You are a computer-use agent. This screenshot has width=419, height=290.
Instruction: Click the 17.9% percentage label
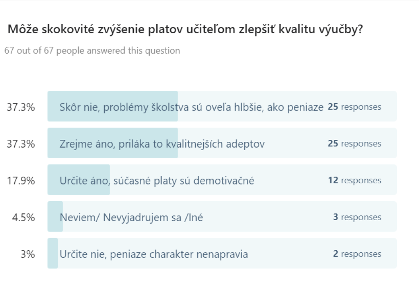(21, 181)
